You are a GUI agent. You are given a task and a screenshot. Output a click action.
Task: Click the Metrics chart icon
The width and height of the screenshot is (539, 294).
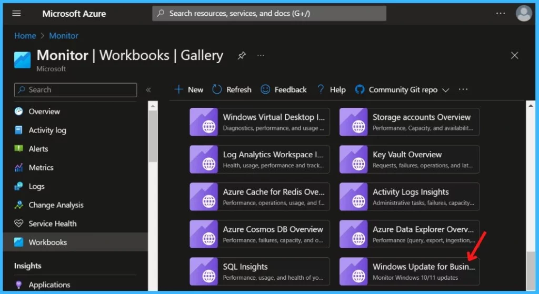coord(18,167)
